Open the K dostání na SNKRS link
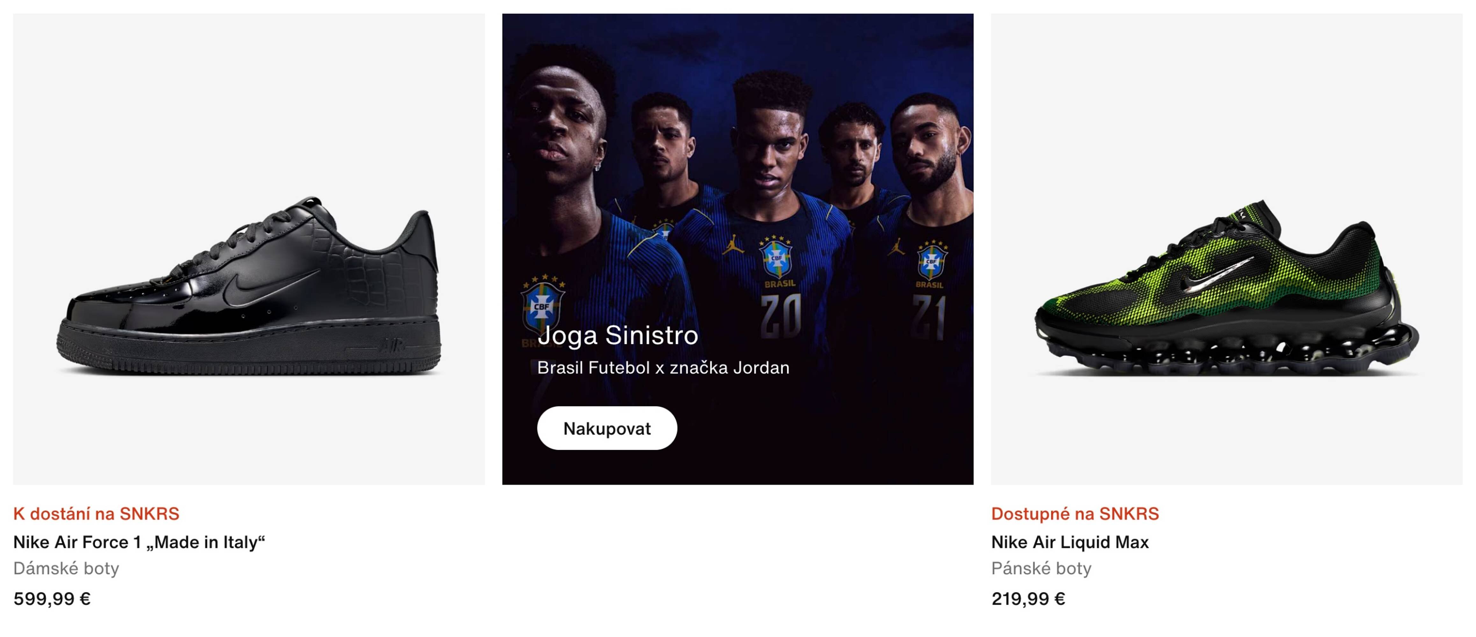 point(96,514)
